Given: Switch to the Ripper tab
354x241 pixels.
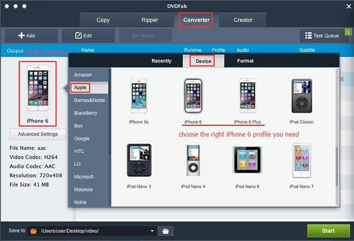Looking at the screenshot, I should click(150, 20).
